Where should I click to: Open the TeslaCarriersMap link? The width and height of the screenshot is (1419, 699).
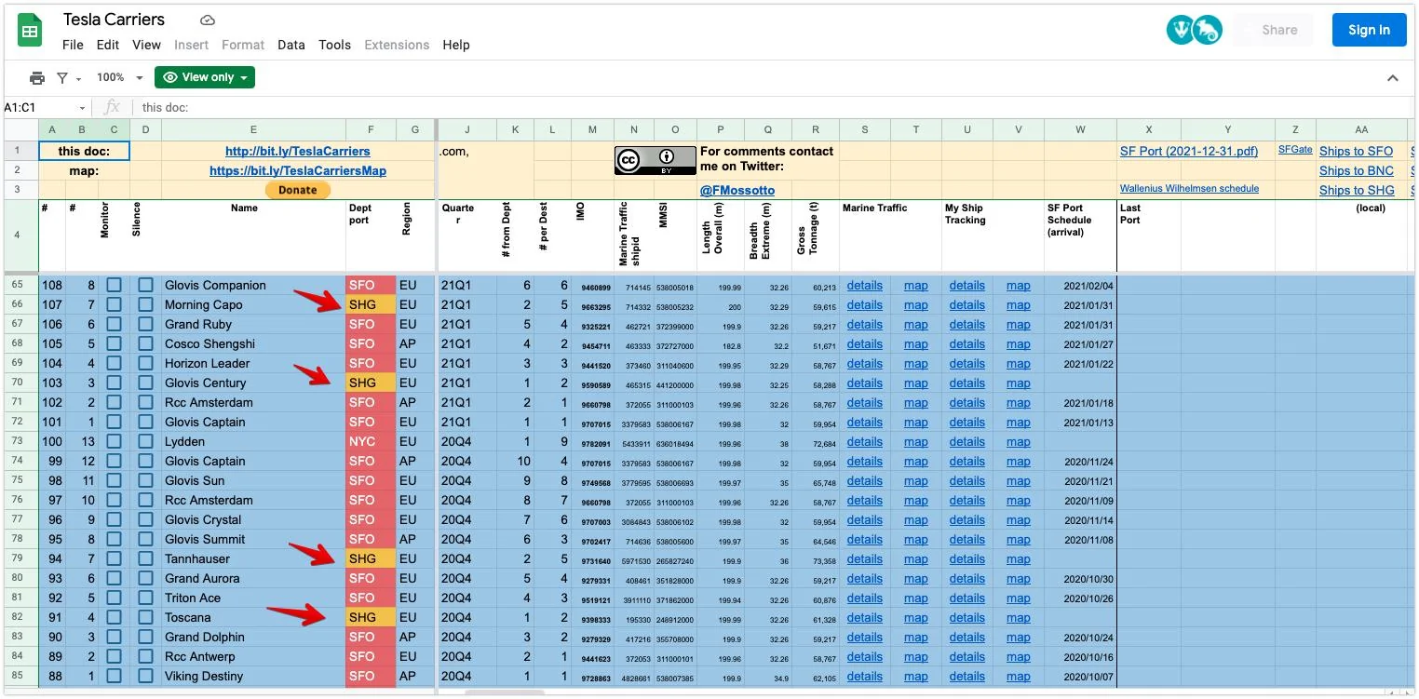298,171
